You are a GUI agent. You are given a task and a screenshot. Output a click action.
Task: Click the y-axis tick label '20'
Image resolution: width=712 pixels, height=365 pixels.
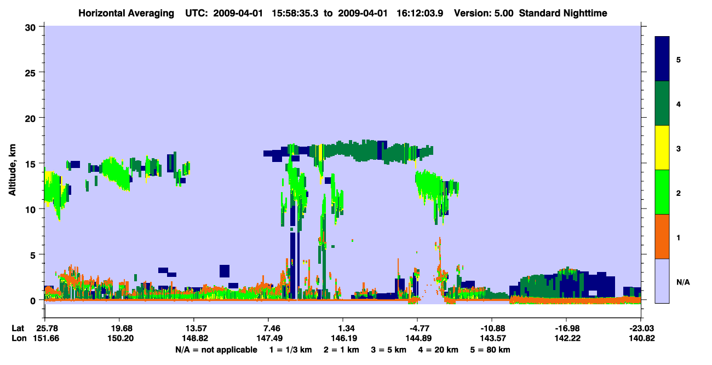click(32, 118)
